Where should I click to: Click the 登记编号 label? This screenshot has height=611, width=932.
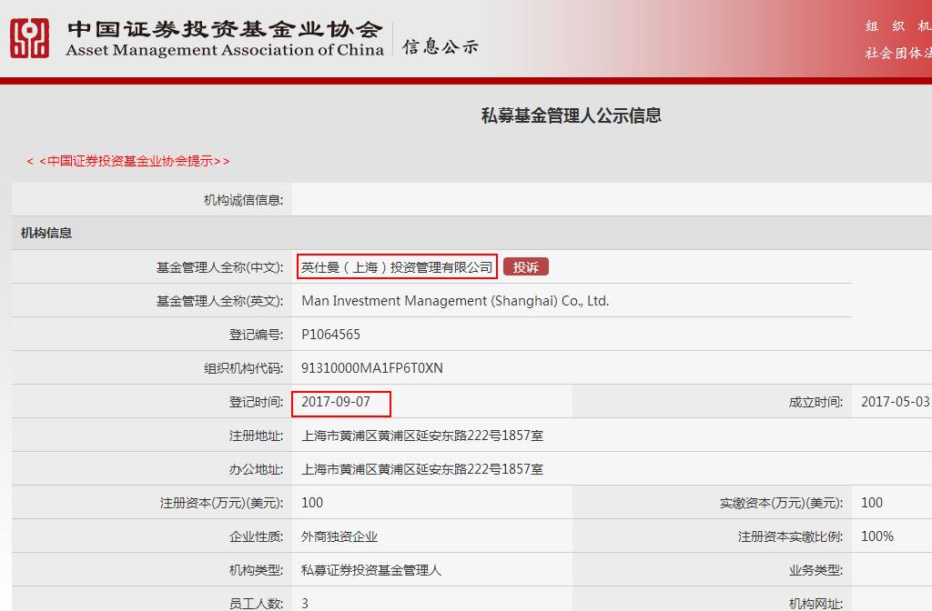[x=256, y=335]
